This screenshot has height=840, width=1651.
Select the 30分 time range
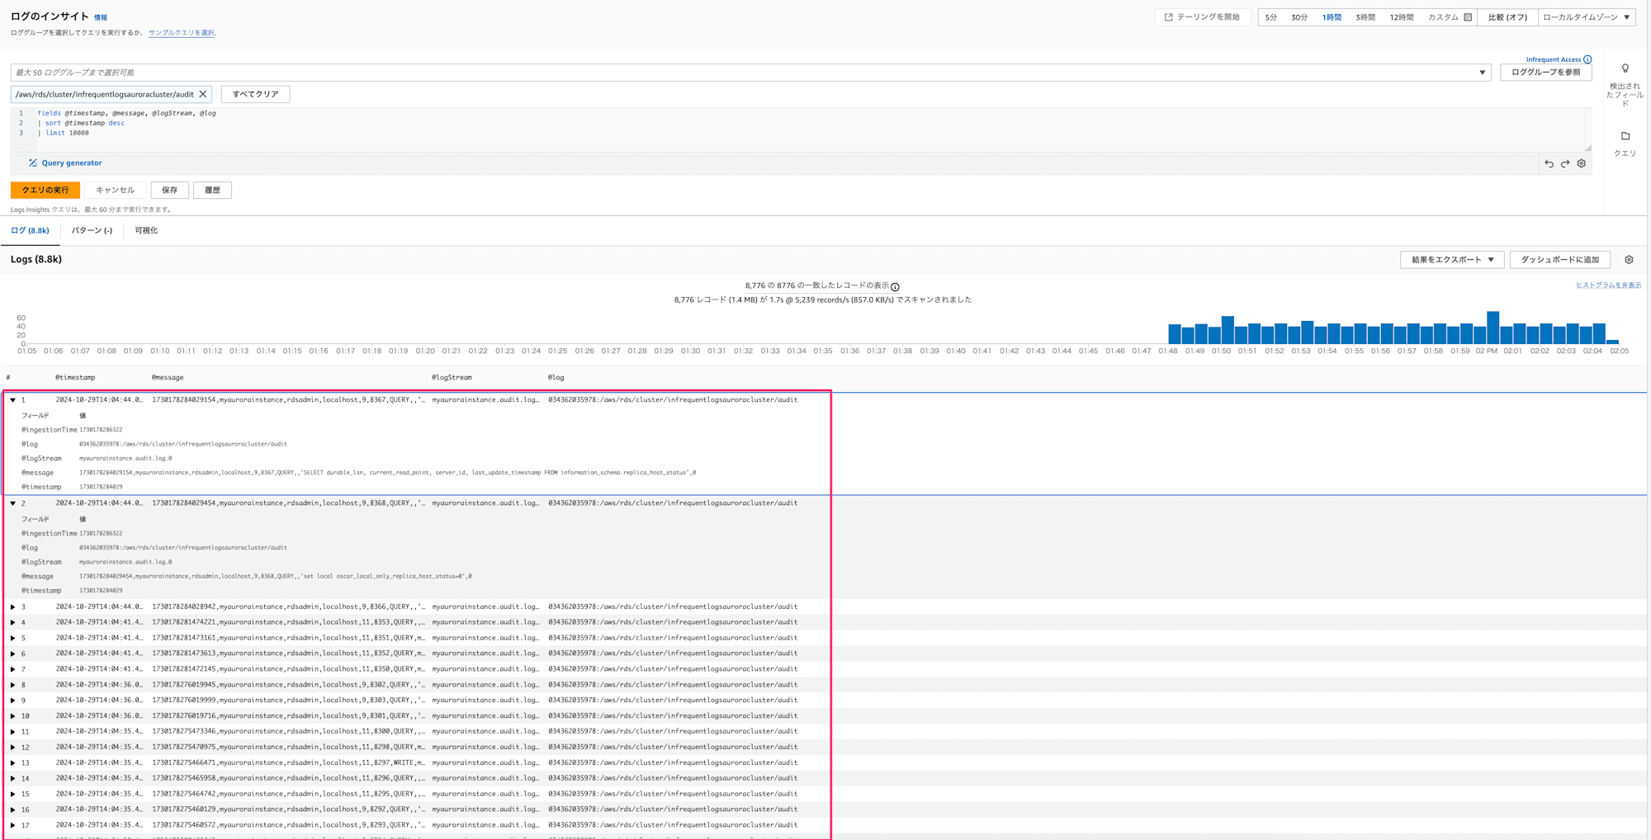pyautogui.click(x=1299, y=17)
